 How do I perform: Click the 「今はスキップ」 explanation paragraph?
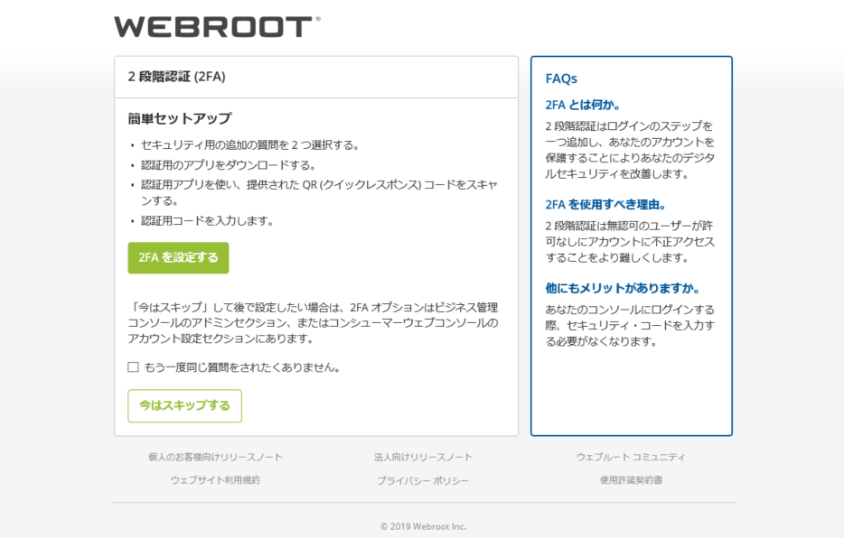(x=314, y=323)
